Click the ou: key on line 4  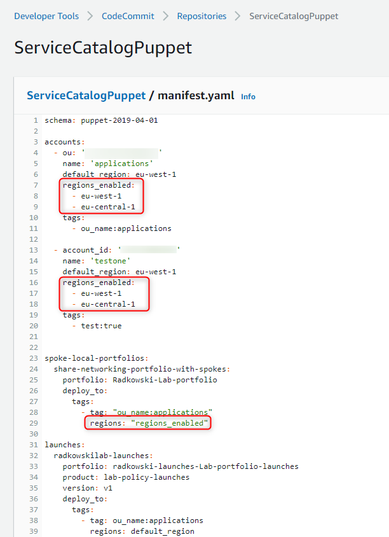[69, 153]
